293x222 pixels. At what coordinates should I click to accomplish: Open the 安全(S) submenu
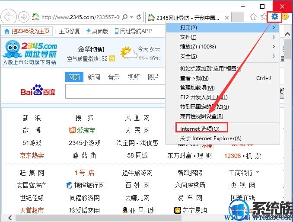pyautogui.click(x=223, y=56)
